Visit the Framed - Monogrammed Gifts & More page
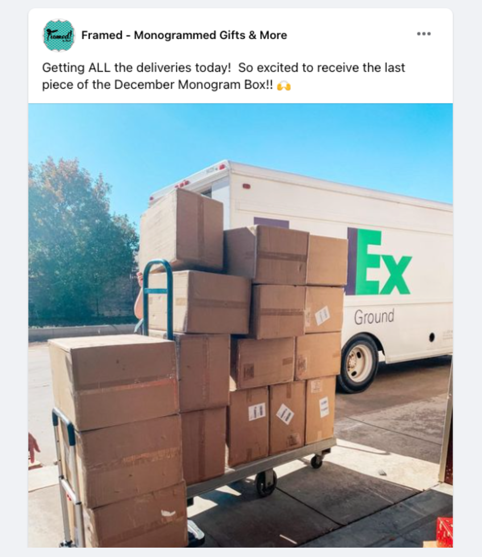The height and width of the screenshot is (557, 482). tap(184, 35)
